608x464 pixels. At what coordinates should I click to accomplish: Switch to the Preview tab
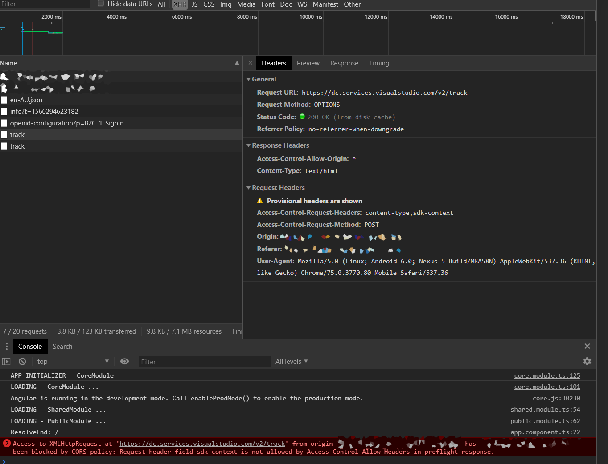(x=308, y=63)
